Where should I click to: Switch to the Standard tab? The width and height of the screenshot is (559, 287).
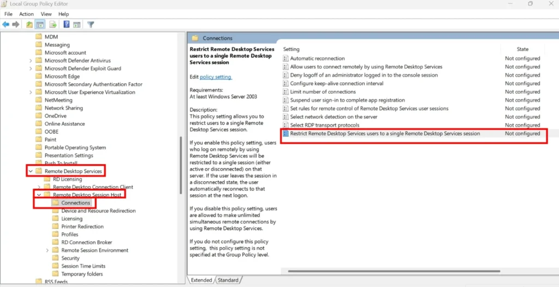[228, 280]
